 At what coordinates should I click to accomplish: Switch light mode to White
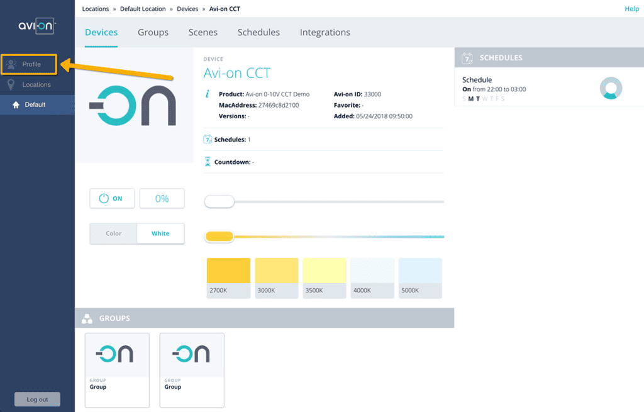pyautogui.click(x=160, y=233)
